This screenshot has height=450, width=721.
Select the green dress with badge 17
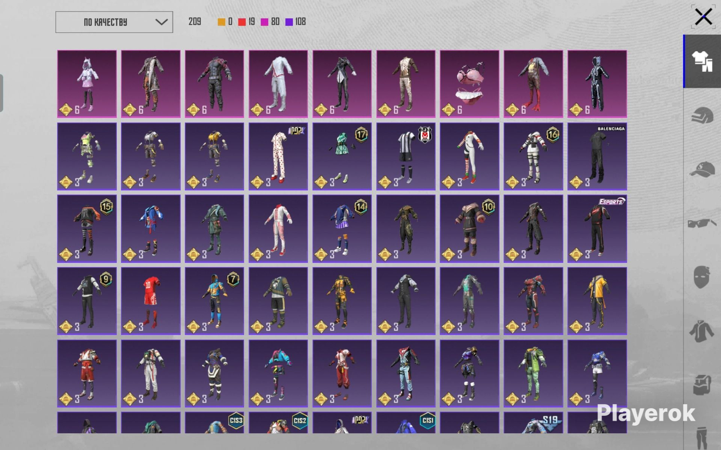[342, 157]
